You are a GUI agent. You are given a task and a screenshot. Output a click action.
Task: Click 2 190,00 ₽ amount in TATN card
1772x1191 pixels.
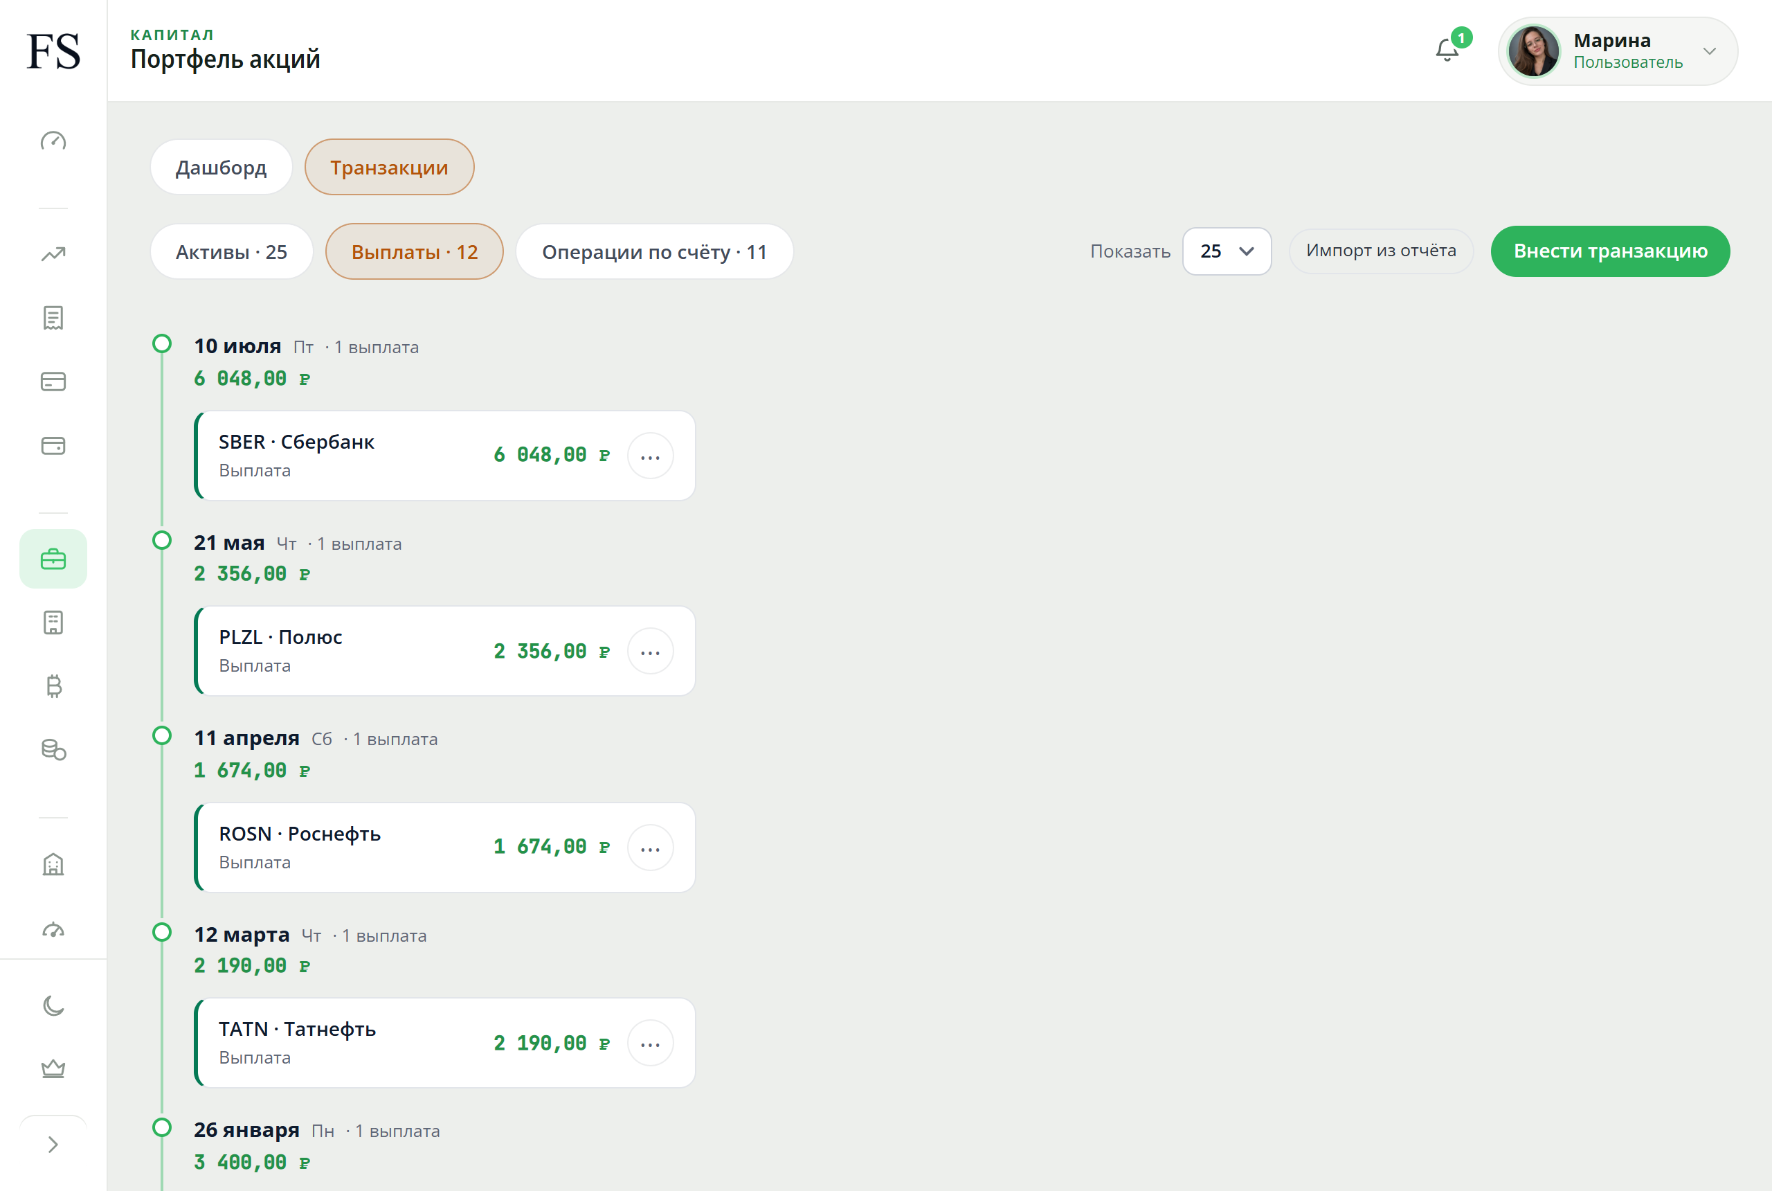point(551,1043)
